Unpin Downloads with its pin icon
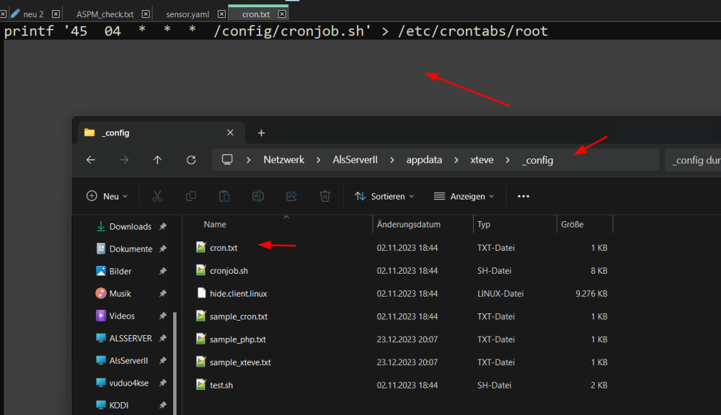The image size is (721, 415). [163, 226]
